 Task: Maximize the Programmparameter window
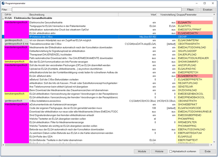point(205,3)
